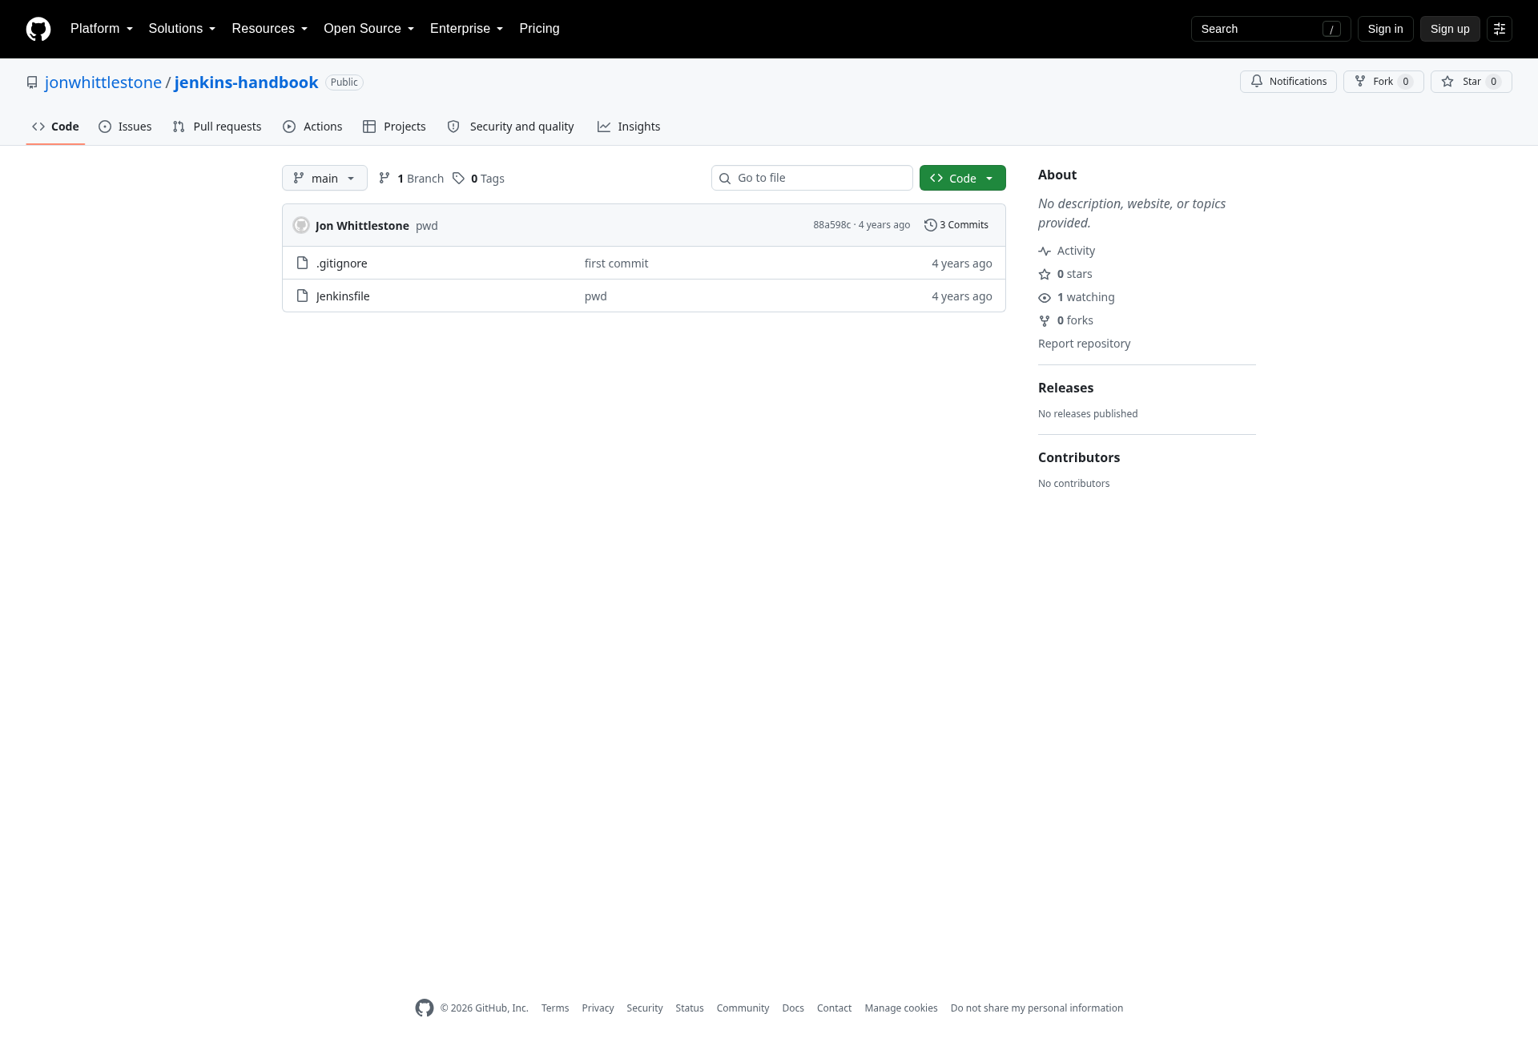Open the Insights tab
Image resolution: width=1538 pixels, height=1050 pixels.
629,127
